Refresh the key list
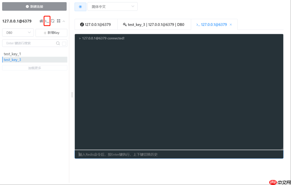Screen dimensions: 291x185 53,21
